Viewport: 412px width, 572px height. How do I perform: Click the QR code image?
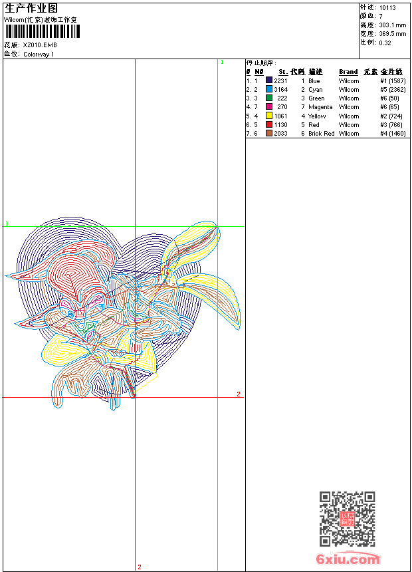coord(348,519)
